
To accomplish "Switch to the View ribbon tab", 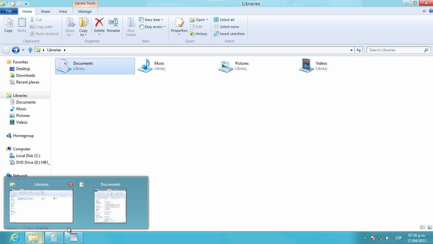I will pos(63,11).
